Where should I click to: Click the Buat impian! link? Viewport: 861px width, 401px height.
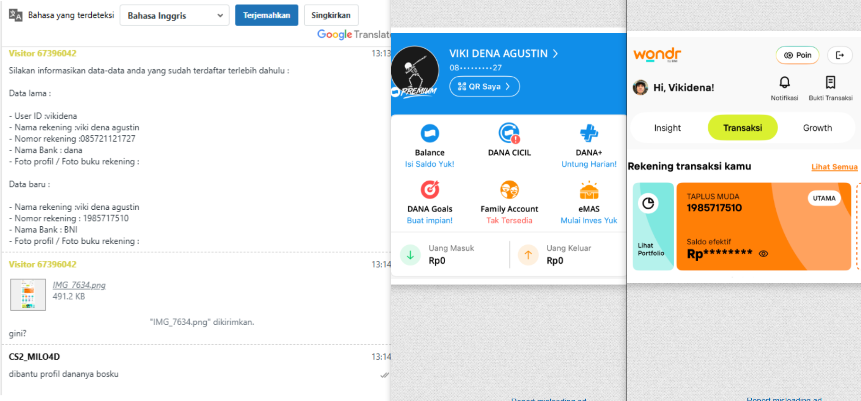(x=430, y=220)
